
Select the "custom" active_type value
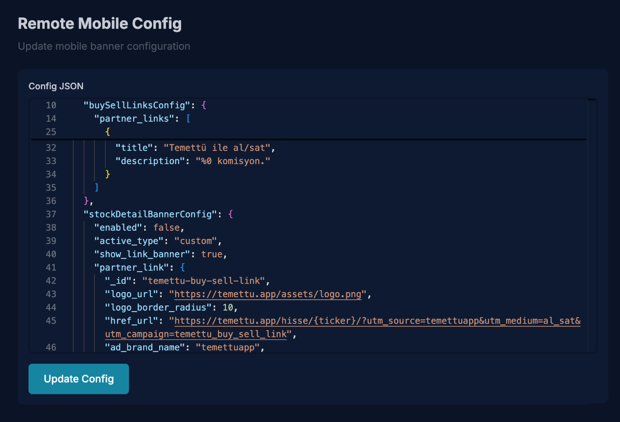click(196, 241)
